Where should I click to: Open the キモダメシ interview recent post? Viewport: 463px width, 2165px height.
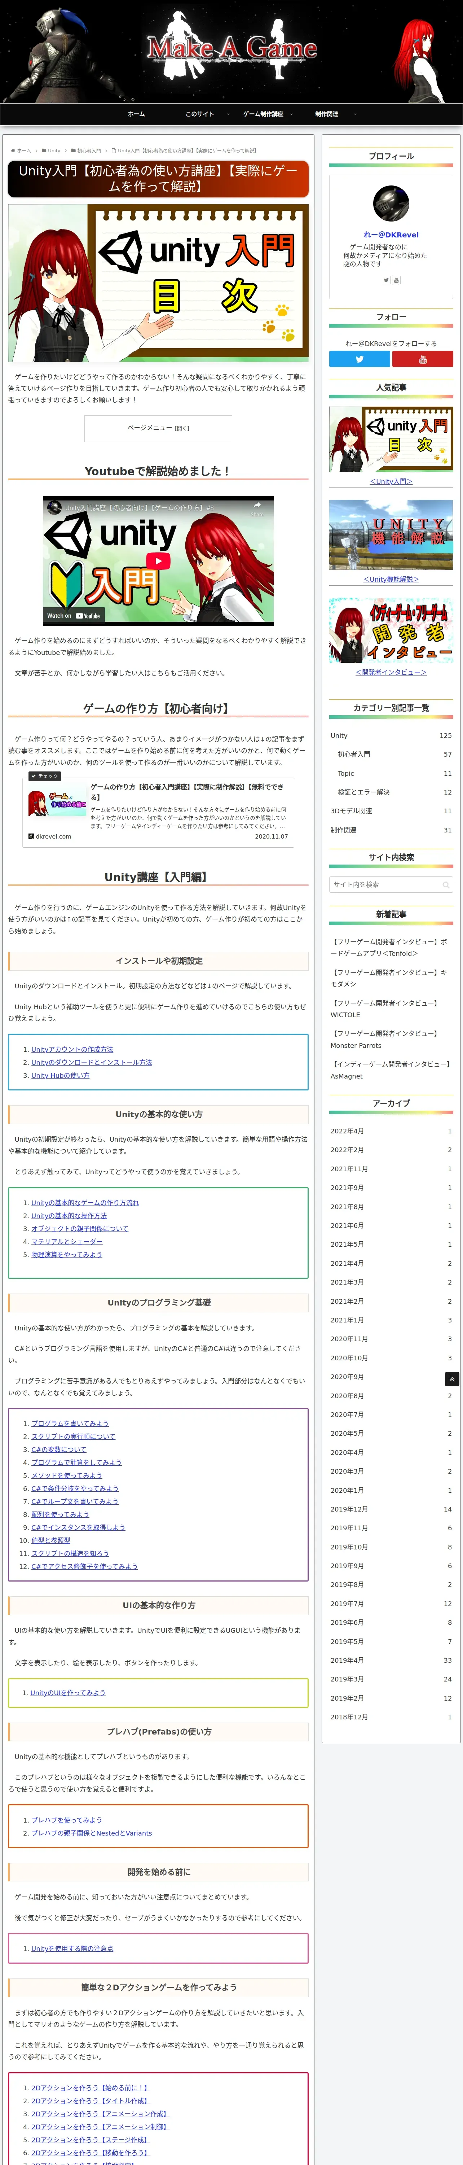pos(391,977)
